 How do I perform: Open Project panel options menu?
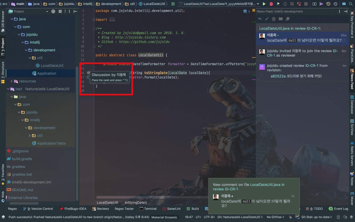pyautogui.click(x=69, y=11)
